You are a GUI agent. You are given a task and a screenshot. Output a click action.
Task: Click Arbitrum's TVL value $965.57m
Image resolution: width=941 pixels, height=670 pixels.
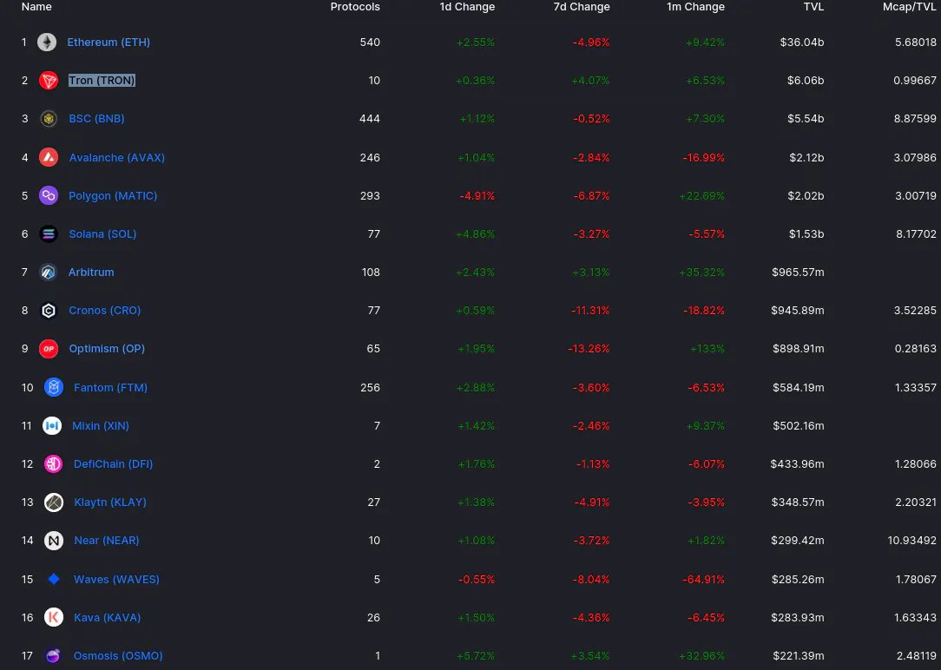[798, 273]
